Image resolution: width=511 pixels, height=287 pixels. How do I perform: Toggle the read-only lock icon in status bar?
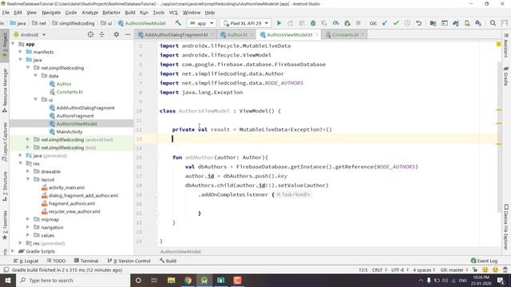click(475, 269)
